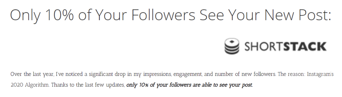Click 'New Post:' at the heading's end
342x97 pixels.
pyautogui.click(x=299, y=15)
